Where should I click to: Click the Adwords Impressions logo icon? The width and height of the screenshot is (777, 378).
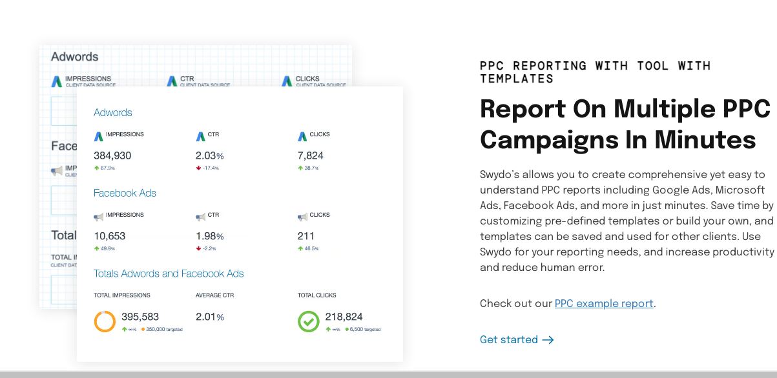coord(99,136)
